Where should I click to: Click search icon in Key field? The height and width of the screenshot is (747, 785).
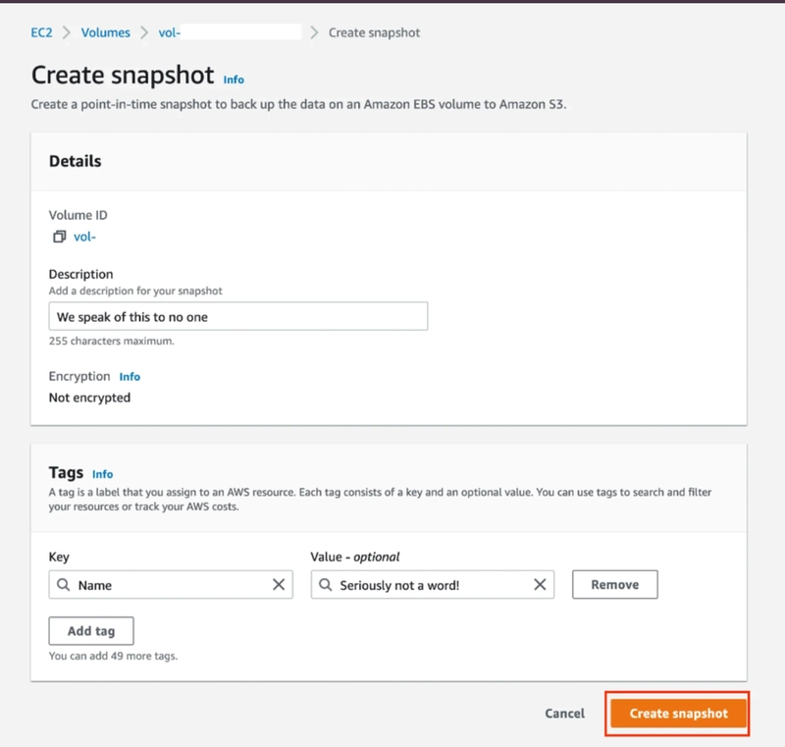coord(64,585)
